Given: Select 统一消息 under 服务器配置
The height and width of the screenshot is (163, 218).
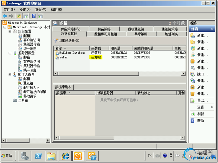Looking at the screenshot, I should pyautogui.click(x=30, y=70).
